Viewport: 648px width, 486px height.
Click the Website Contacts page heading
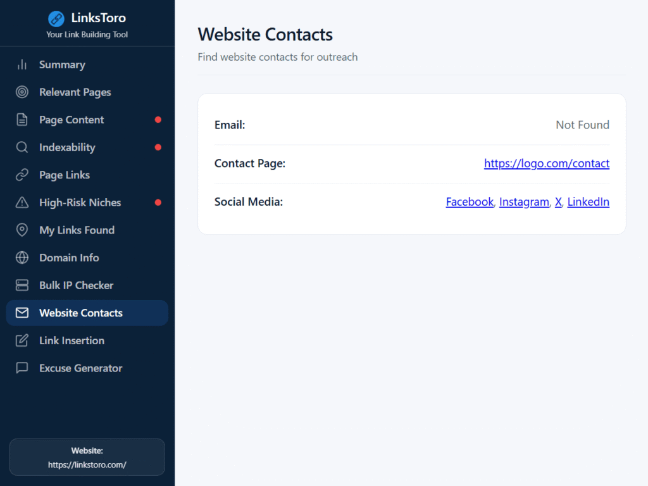point(265,34)
